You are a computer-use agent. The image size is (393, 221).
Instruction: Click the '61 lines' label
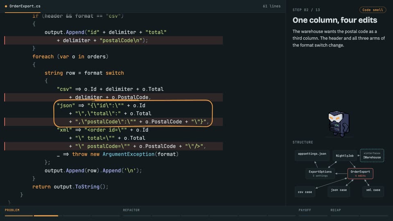click(x=272, y=6)
